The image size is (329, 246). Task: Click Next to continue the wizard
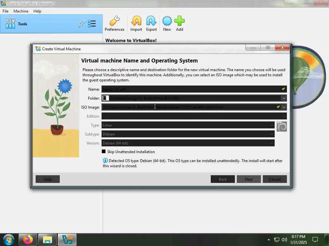249,179
